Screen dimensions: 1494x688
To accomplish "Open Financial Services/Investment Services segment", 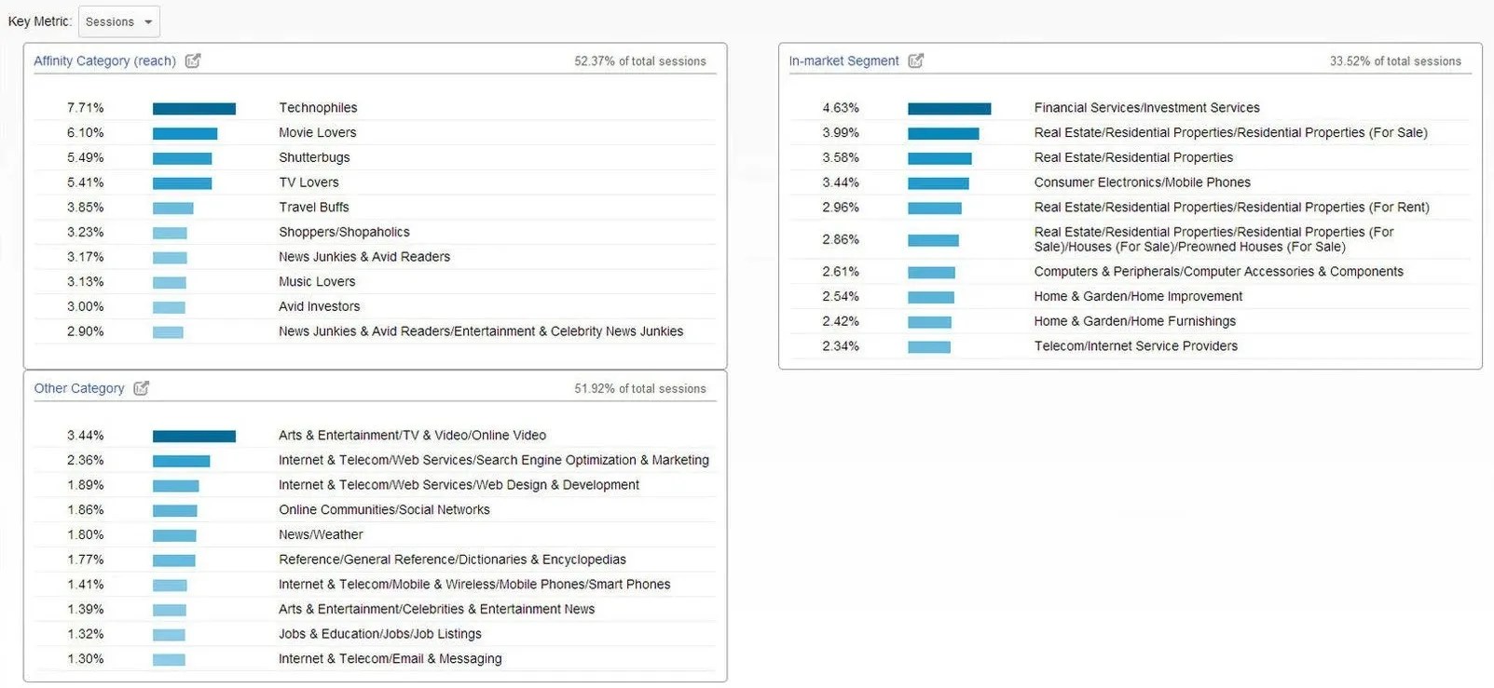I will pos(1147,108).
